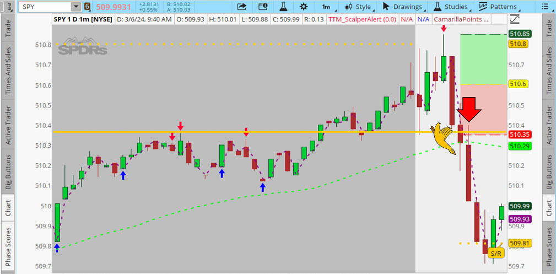
Task: Click the SPY 1 D 1m [NYSE] chart title
Action: pyautogui.click(x=83, y=19)
